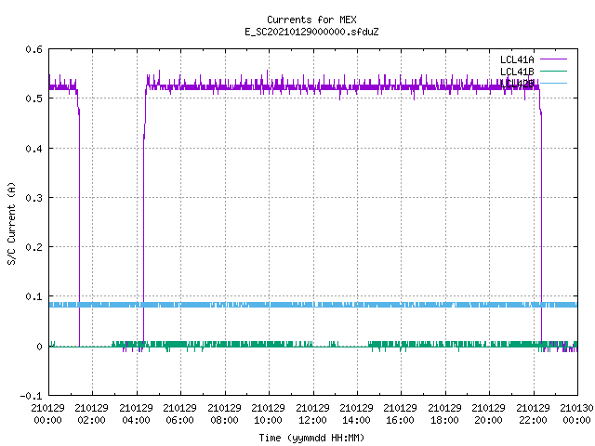Screen dimensions: 595x446
Task: Click the 210129 02:00 x-axis tick label
Action: pyautogui.click(x=91, y=413)
